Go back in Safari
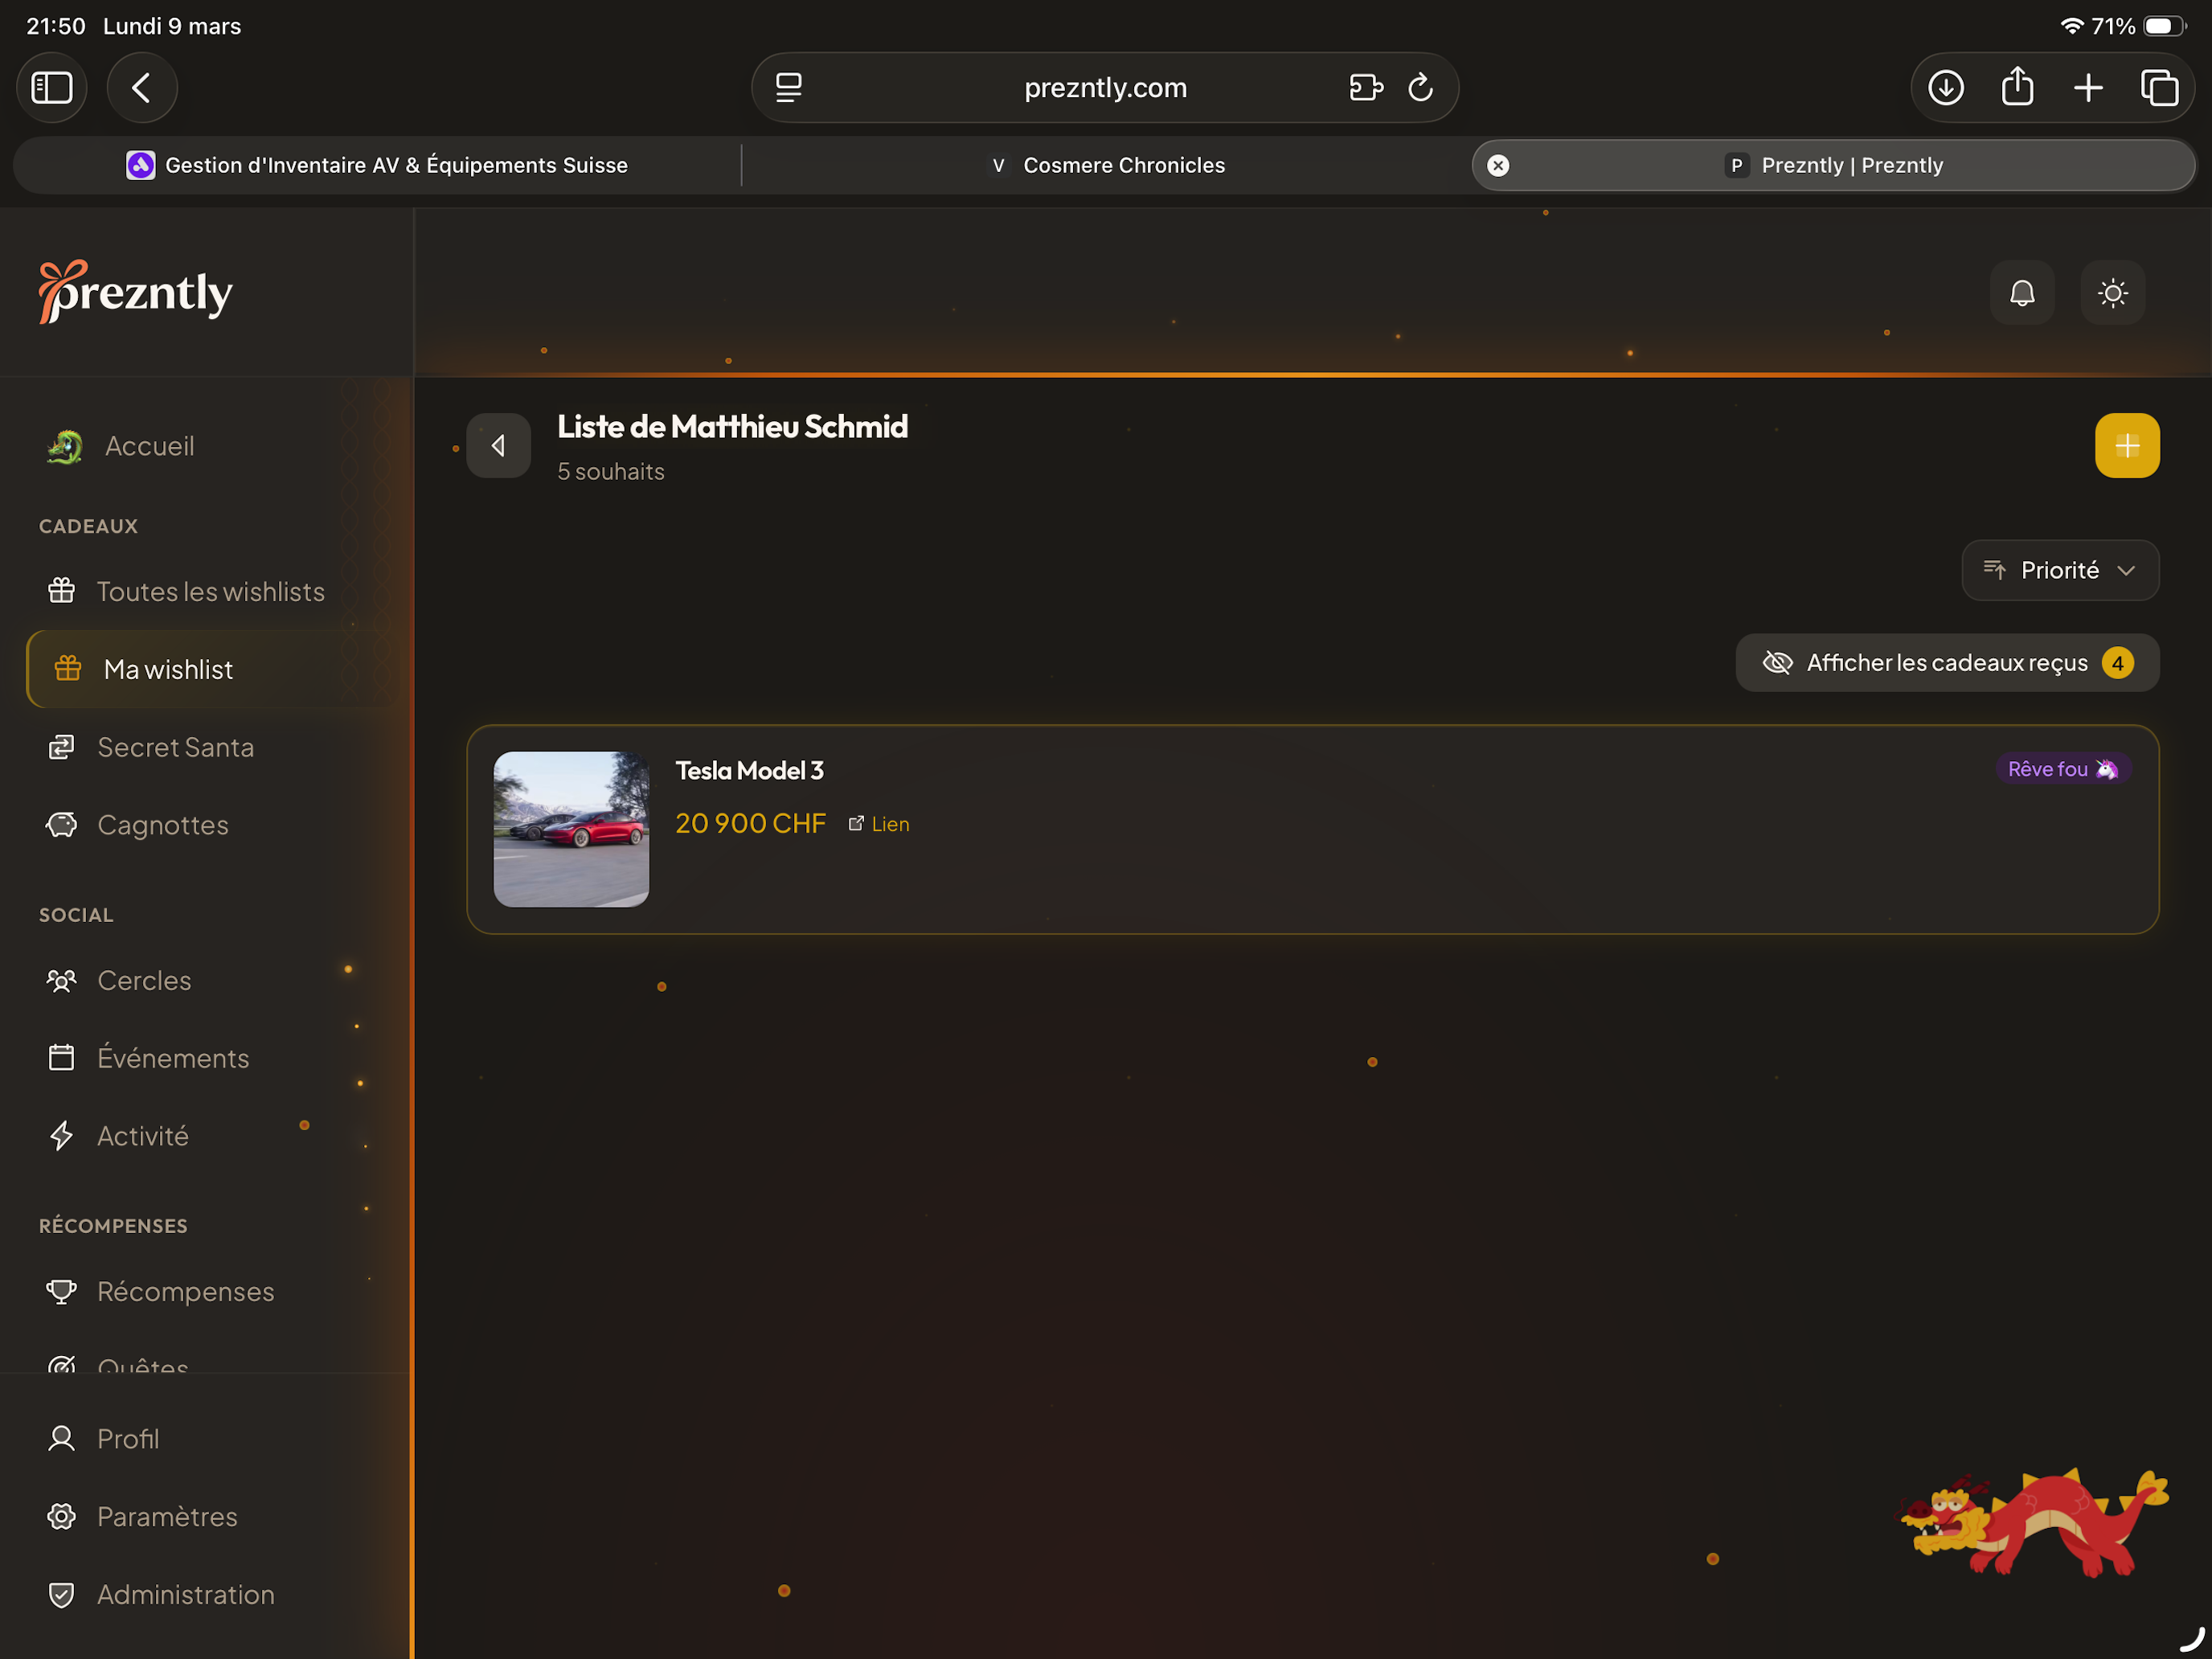The image size is (2212, 1659). [x=142, y=88]
